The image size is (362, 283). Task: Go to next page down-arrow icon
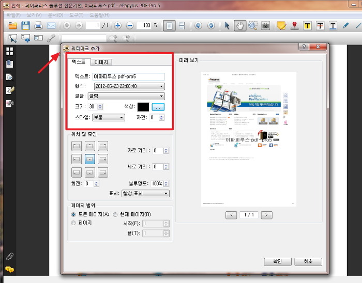(x=79, y=25)
